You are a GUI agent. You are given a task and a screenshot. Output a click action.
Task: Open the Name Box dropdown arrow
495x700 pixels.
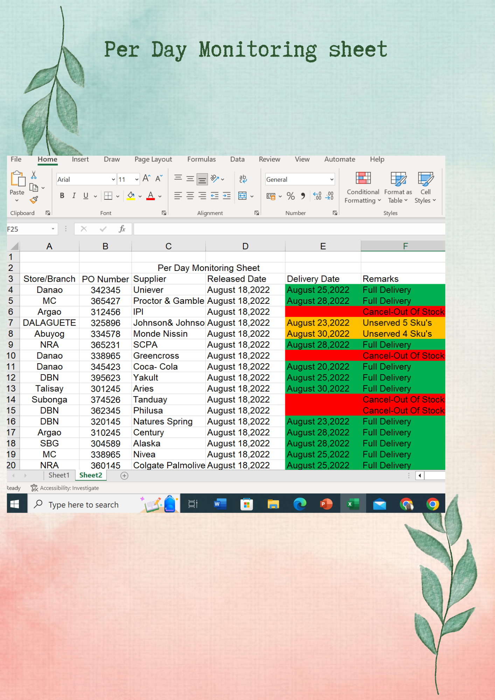[53, 229]
